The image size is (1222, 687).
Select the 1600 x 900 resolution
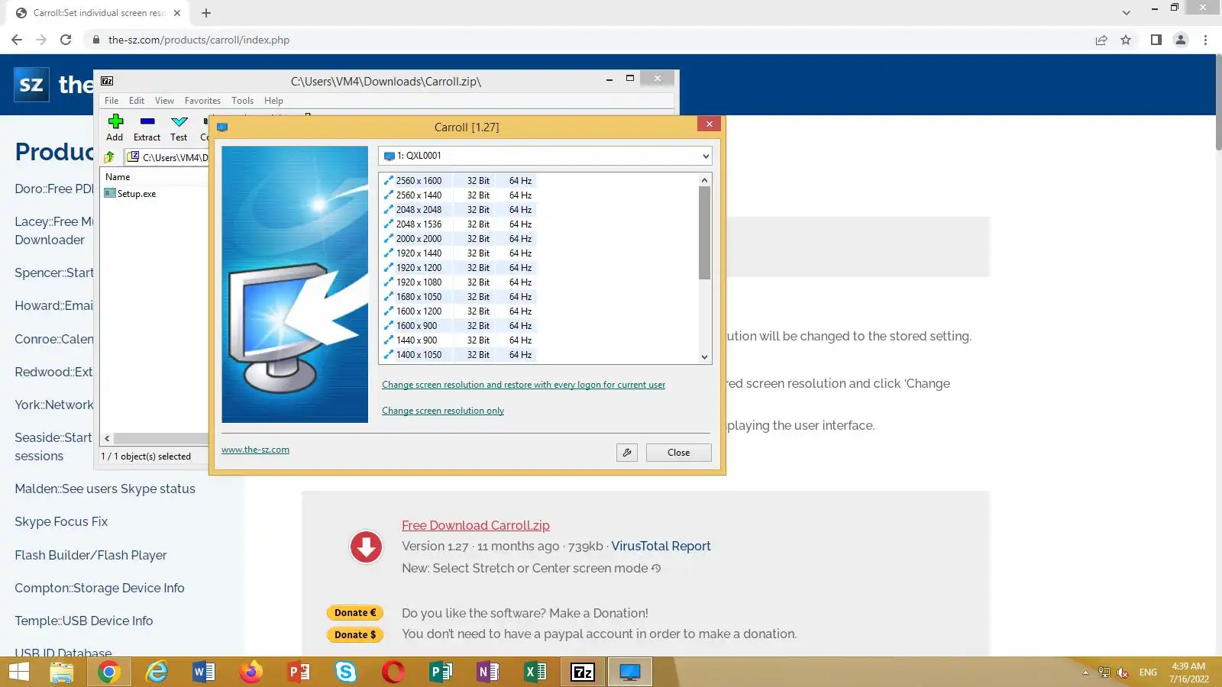pyautogui.click(x=458, y=326)
